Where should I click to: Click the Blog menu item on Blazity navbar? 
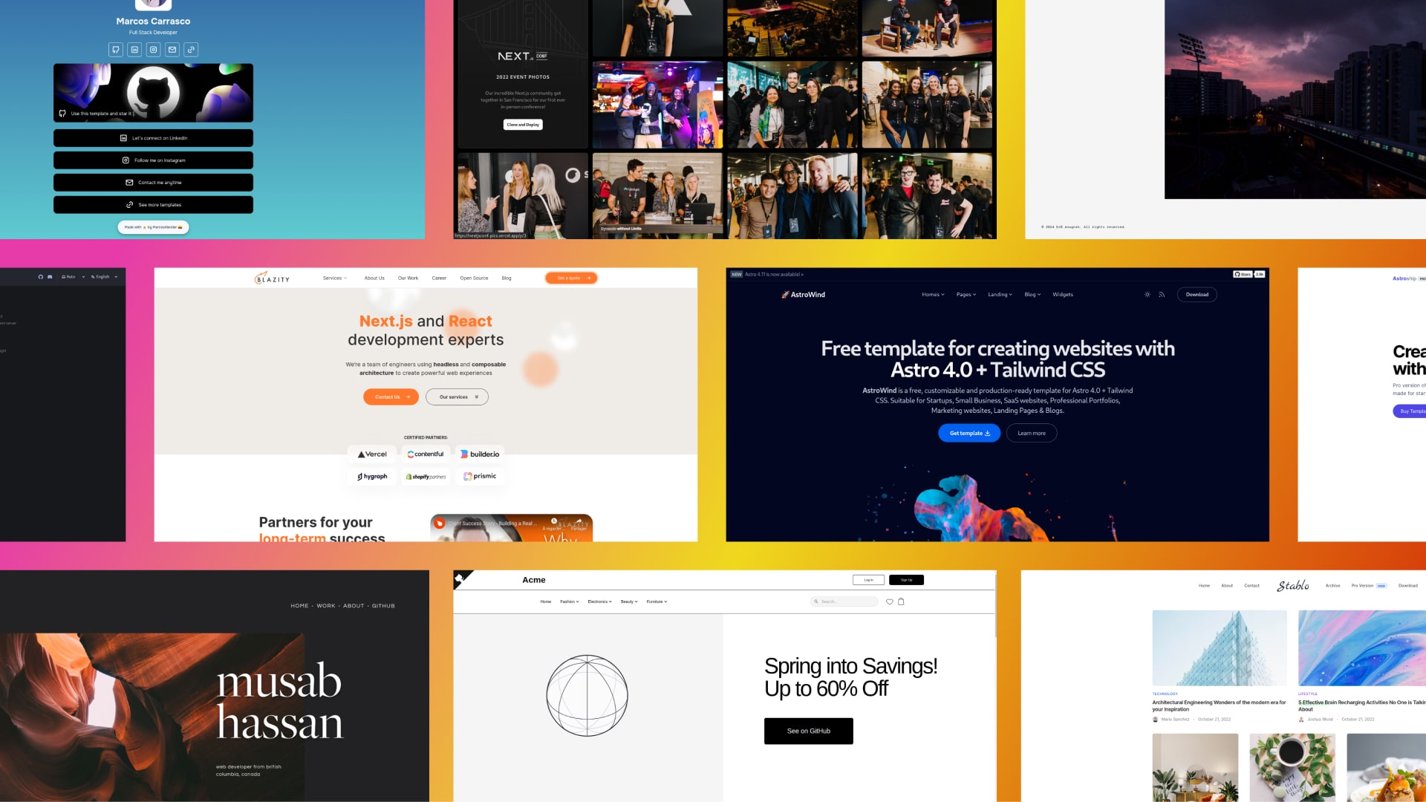(507, 278)
